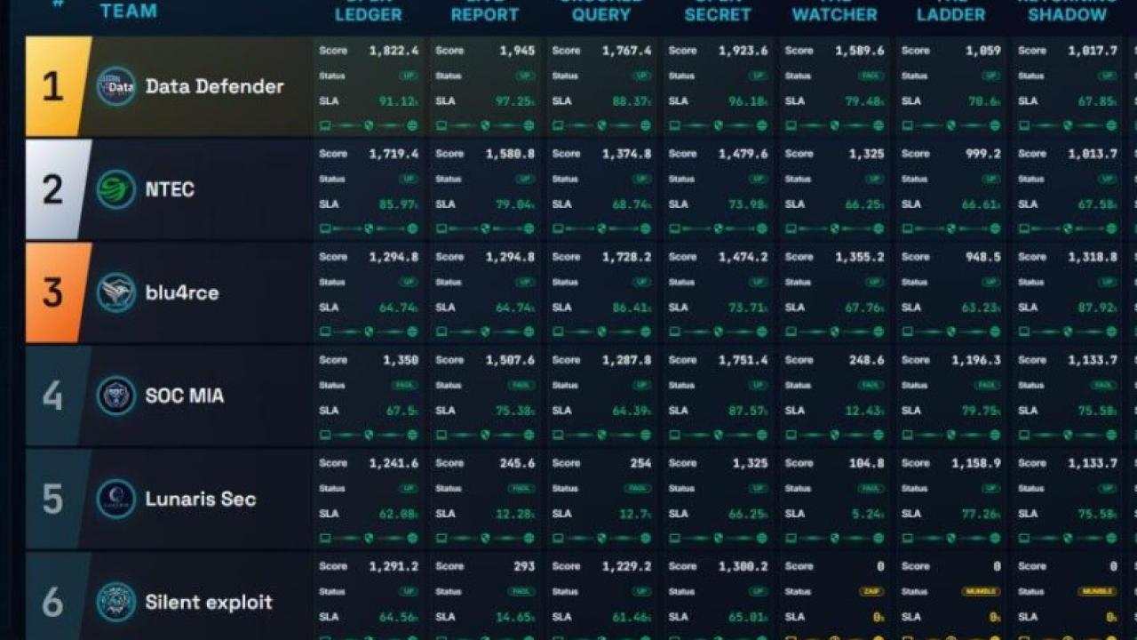Viewport: 1137px width, 640px height.
Task: Click monitor icon in Lunaris Sec WATCHER cell
Action: point(791,538)
